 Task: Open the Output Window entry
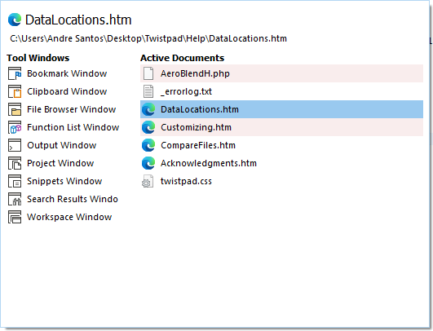pos(62,145)
